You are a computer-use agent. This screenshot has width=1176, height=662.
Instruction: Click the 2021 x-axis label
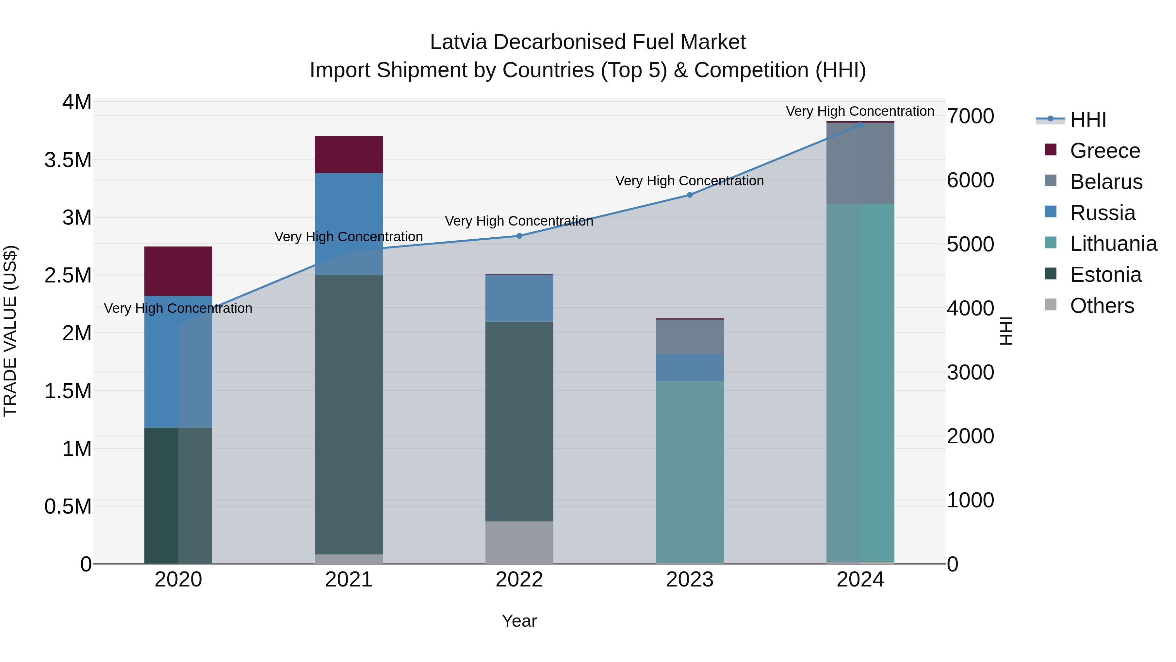[349, 580]
